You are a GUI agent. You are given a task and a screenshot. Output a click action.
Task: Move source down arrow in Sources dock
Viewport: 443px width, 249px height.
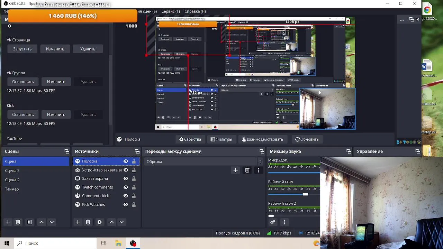tap(121, 222)
